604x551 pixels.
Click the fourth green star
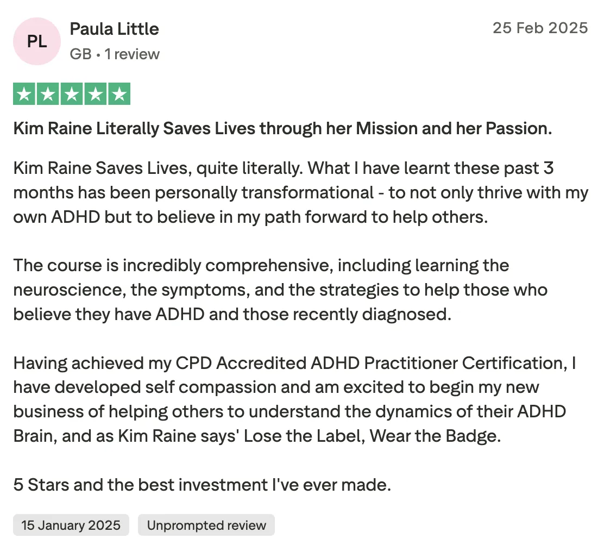[96, 93]
